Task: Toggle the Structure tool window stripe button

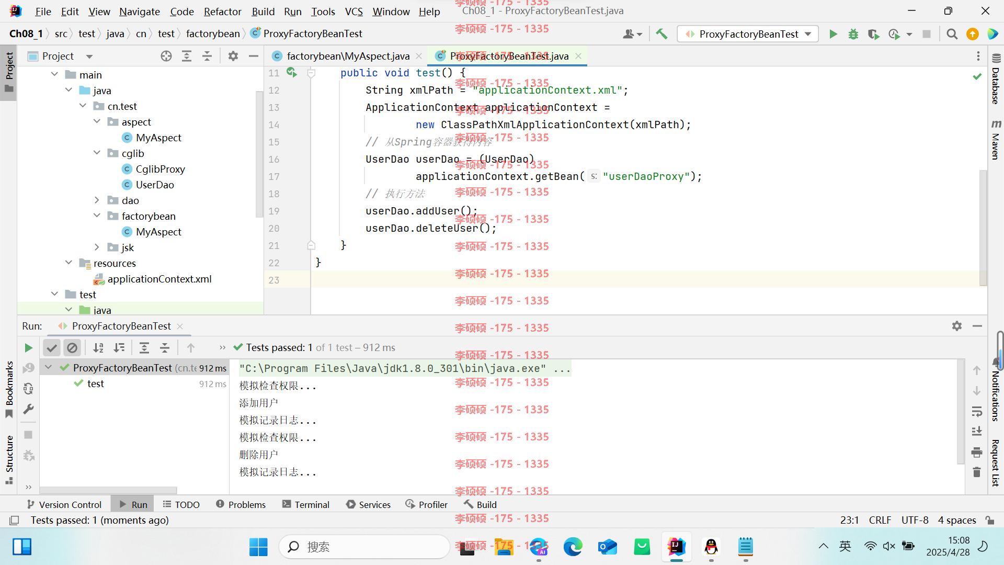Action: (x=9, y=460)
